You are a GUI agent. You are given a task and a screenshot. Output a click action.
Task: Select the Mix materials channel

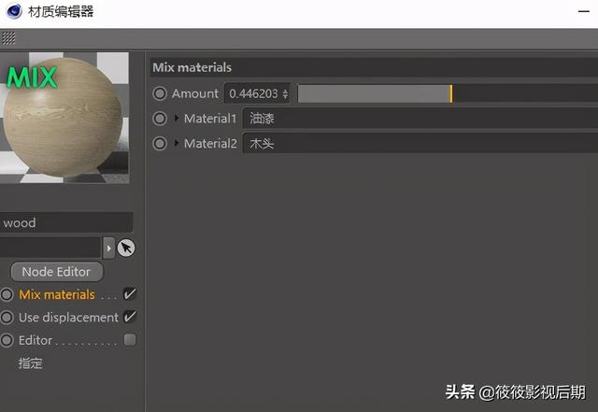coord(57,294)
